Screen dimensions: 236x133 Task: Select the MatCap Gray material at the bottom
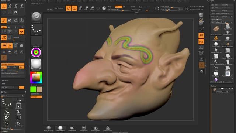point(49,129)
